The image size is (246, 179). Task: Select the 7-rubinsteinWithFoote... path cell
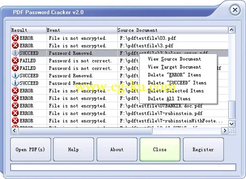click(x=171, y=121)
